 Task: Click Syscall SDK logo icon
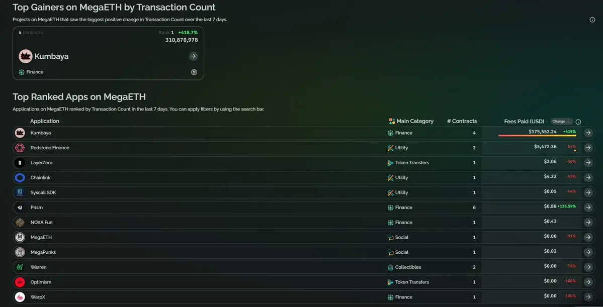click(x=20, y=192)
